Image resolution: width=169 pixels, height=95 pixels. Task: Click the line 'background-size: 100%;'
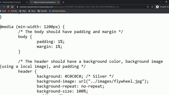[x=62, y=91]
